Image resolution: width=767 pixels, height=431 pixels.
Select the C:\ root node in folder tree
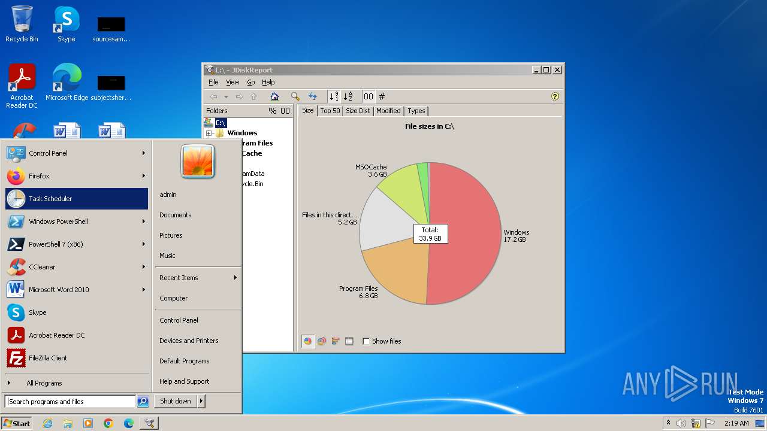click(x=221, y=123)
